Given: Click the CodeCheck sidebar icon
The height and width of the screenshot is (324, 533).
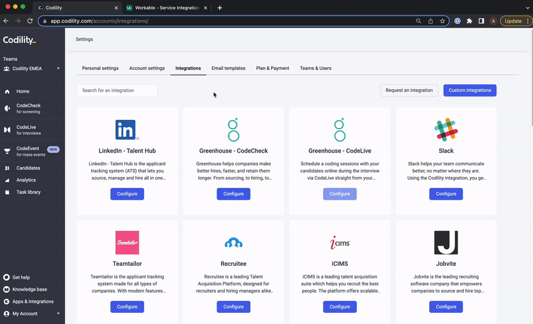Looking at the screenshot, I should pyautogui.click(x=7, y=108).
